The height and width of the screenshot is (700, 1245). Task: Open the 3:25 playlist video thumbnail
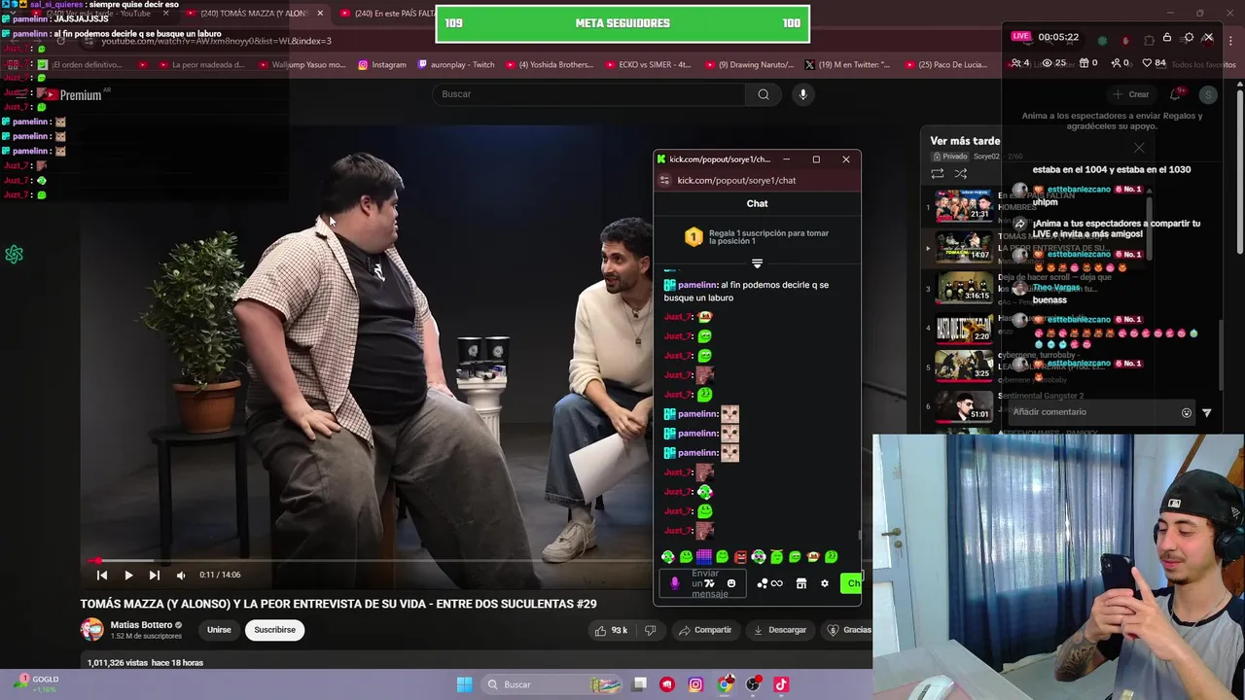(964, 366)
